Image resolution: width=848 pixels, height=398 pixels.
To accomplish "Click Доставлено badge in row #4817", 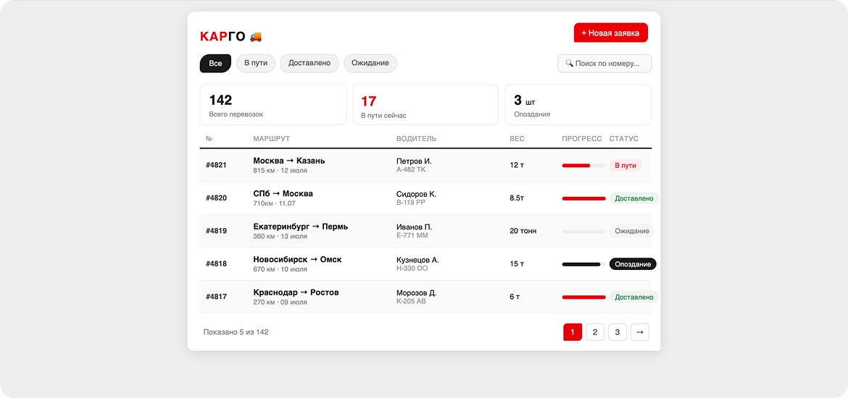I will pyautogui.click(x=634, y=297).
